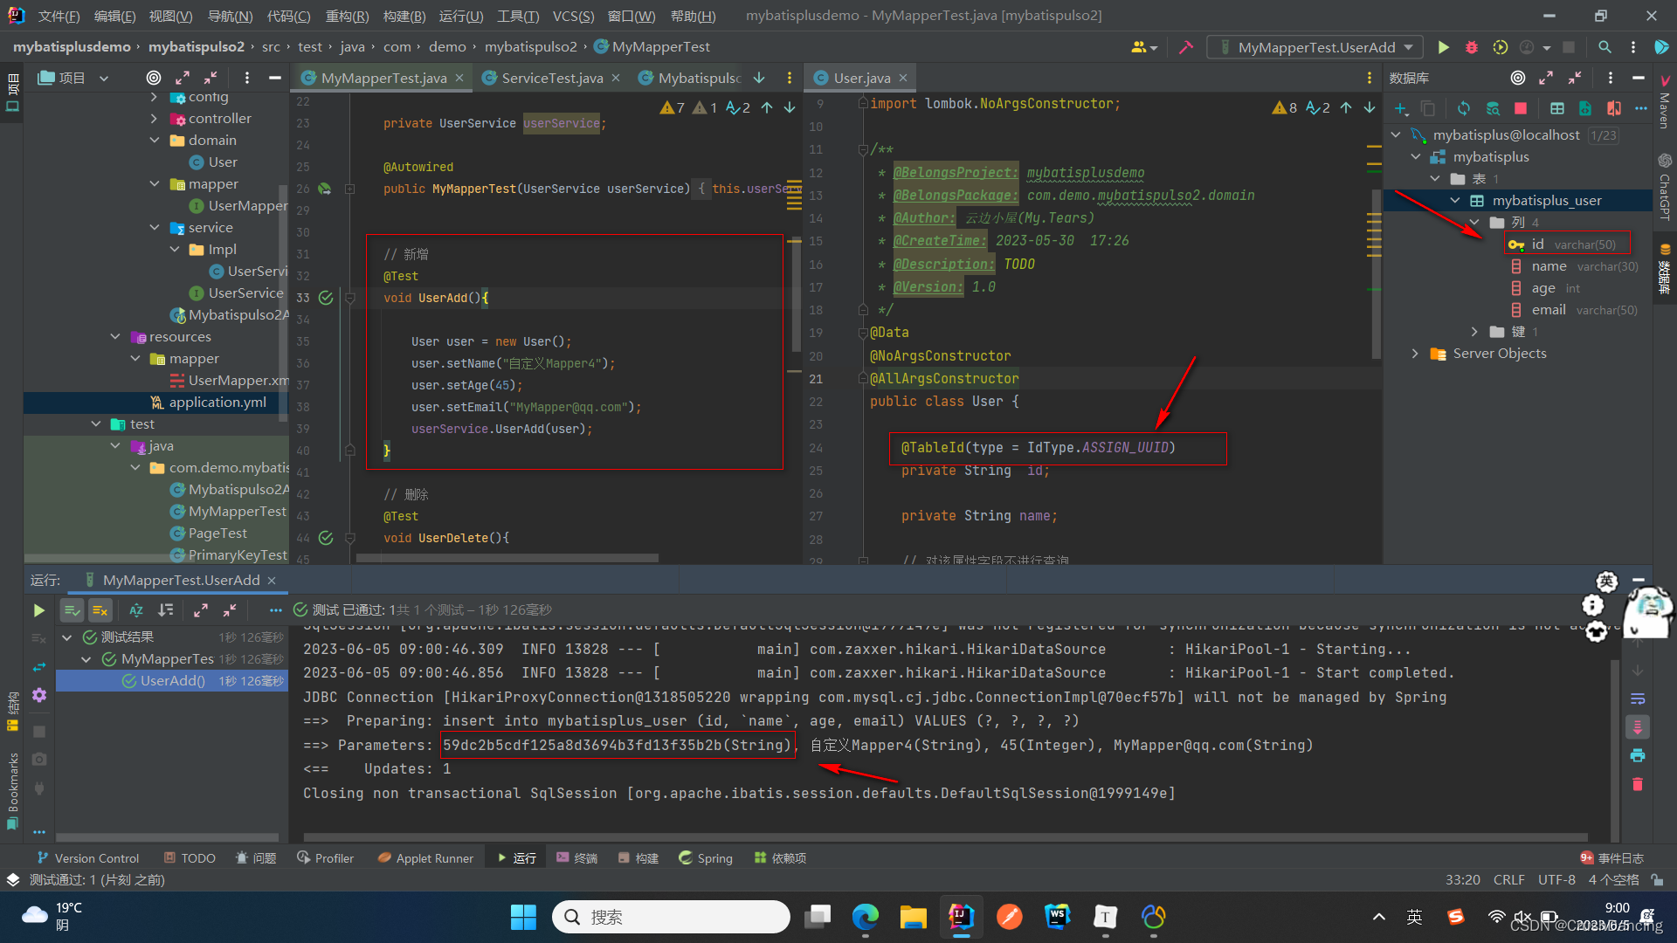Click red trash clear-console icon

click(1638, 784)
